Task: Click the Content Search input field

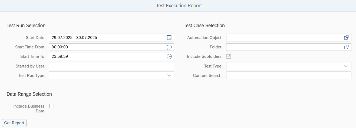Action: click(289, 76)
